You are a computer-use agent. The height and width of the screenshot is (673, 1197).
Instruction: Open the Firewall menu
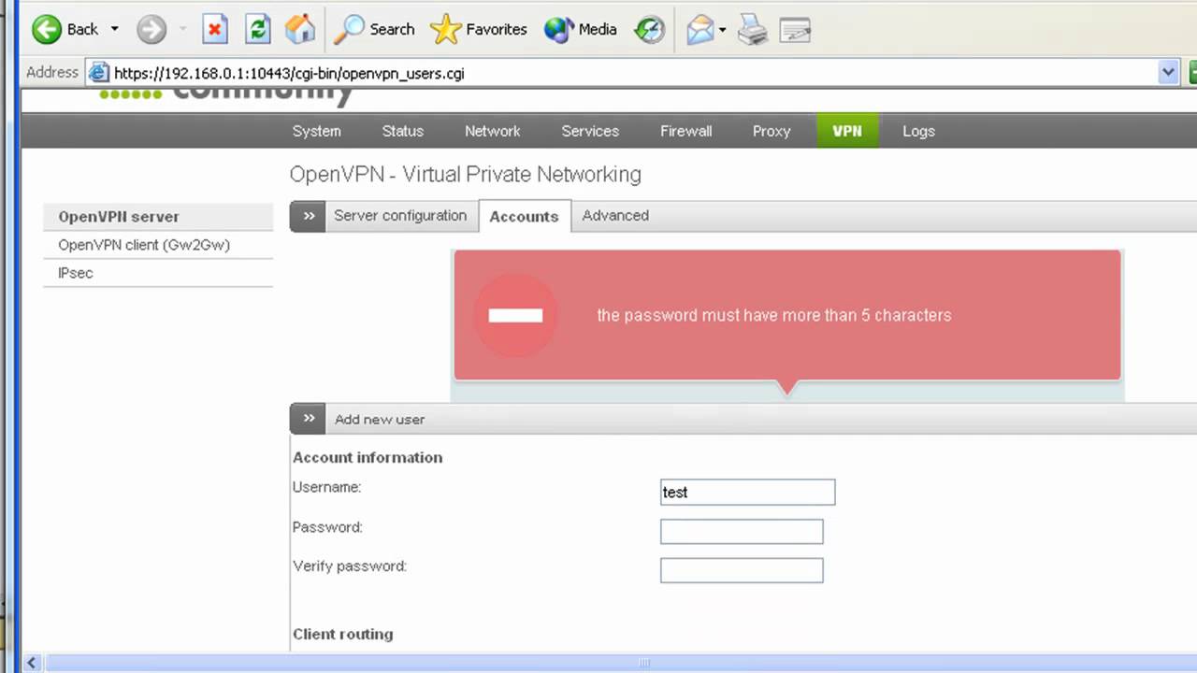(x=685, y=131)
